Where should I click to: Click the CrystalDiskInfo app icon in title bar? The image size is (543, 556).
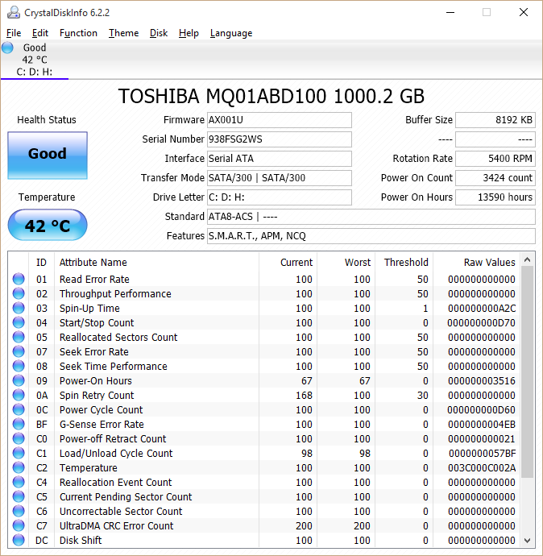point(14,12)
